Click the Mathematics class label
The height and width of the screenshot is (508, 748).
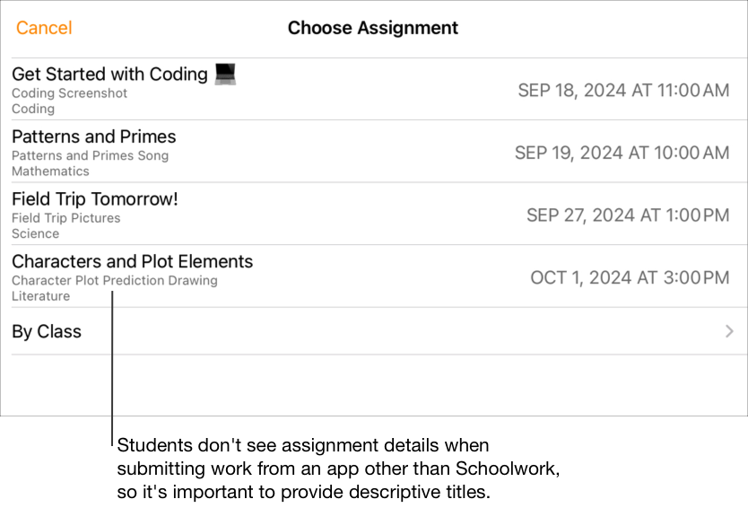[x=50, y=171]
